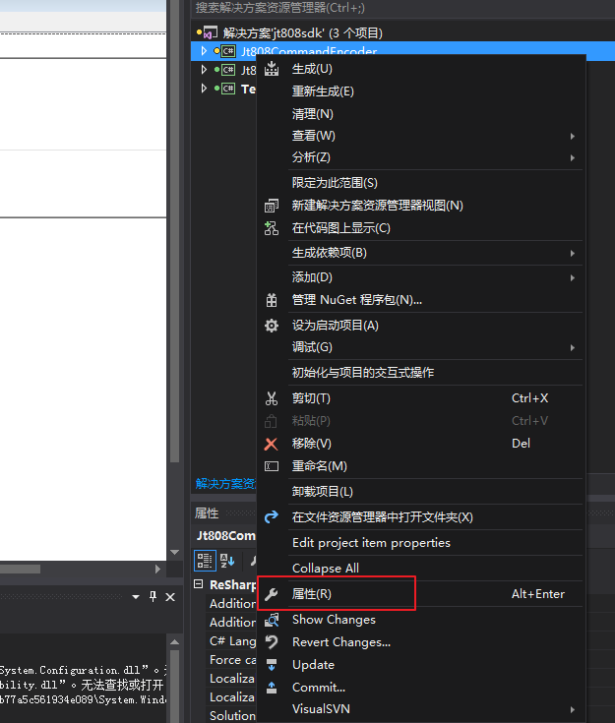
Task: Click the new Solution Explorer view icon
Action: (272, 206)
